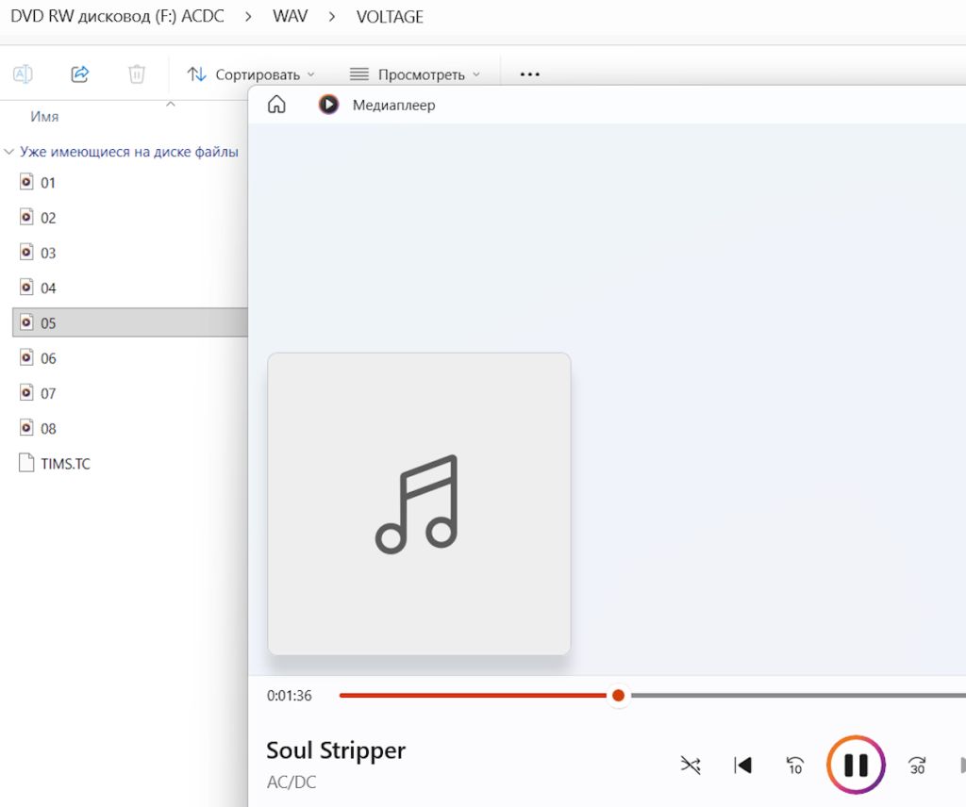This screenshot has height=807, width=966.
Task: Expand the breadcrumb chevron after ACDC
Action: (x=248, y=17)
